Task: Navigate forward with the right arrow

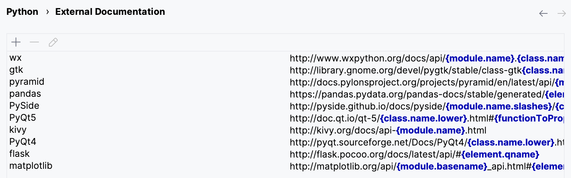Action: 561,13
